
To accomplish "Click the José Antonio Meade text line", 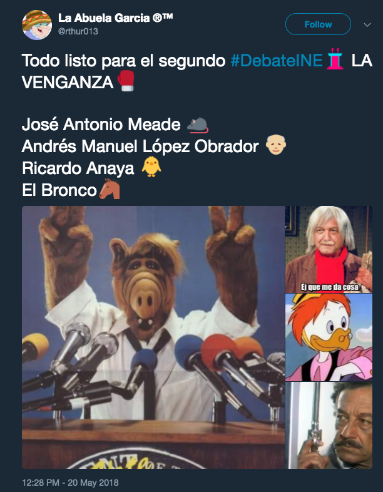I will tap(101, 125).
